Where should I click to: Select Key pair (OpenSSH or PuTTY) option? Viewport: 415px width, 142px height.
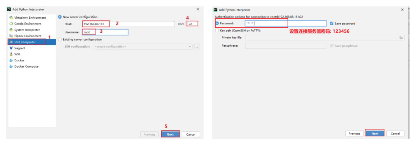[x=217, y=30]
